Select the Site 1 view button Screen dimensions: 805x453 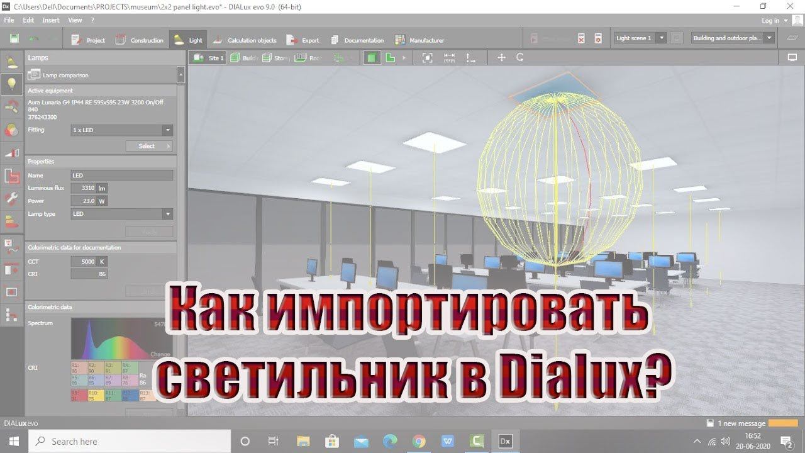click(208, 57)
